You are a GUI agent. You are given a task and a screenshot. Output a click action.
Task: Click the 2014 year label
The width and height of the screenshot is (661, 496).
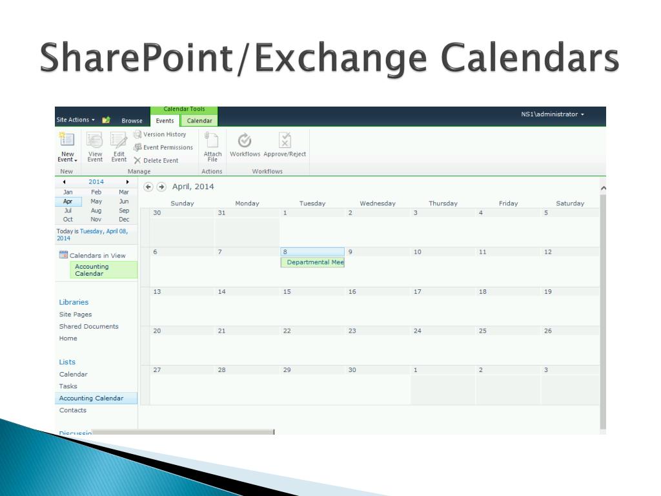click(96, 181)
